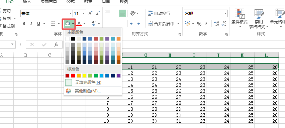Viewport: 285px width, 128px height.
Task: Click the phonetic guide wén icon
Action: (x=94, y=24)
